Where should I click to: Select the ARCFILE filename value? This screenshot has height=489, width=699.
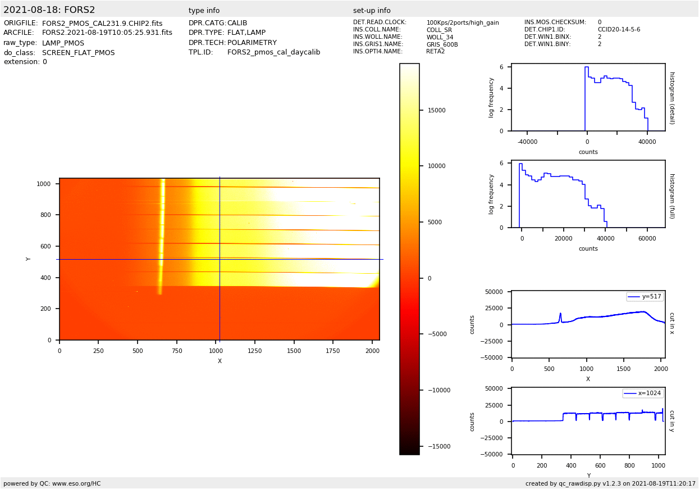[107, 33]
